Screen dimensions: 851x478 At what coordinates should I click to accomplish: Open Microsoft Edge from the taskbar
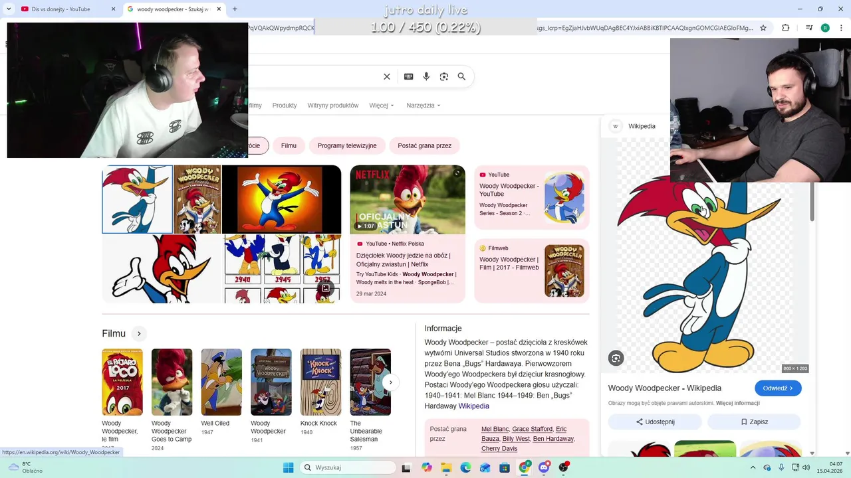[466, 467]
